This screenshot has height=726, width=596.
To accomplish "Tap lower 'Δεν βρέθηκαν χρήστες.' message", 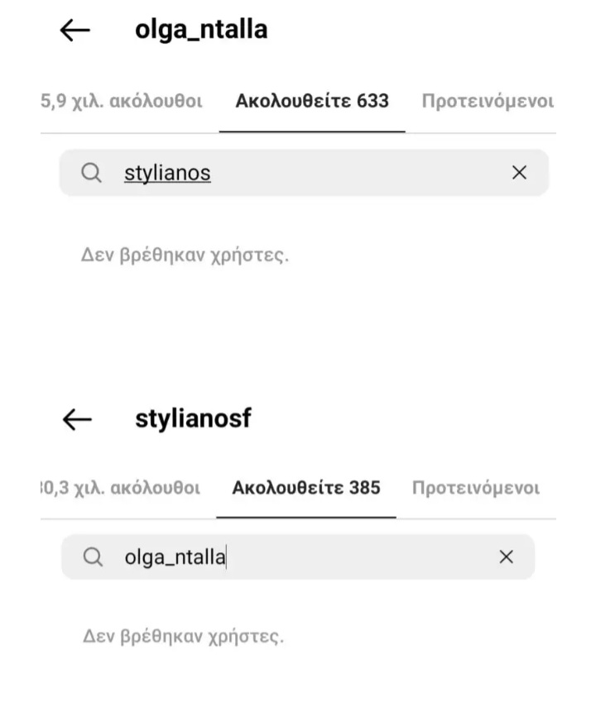I will click(x=184, y=636).
